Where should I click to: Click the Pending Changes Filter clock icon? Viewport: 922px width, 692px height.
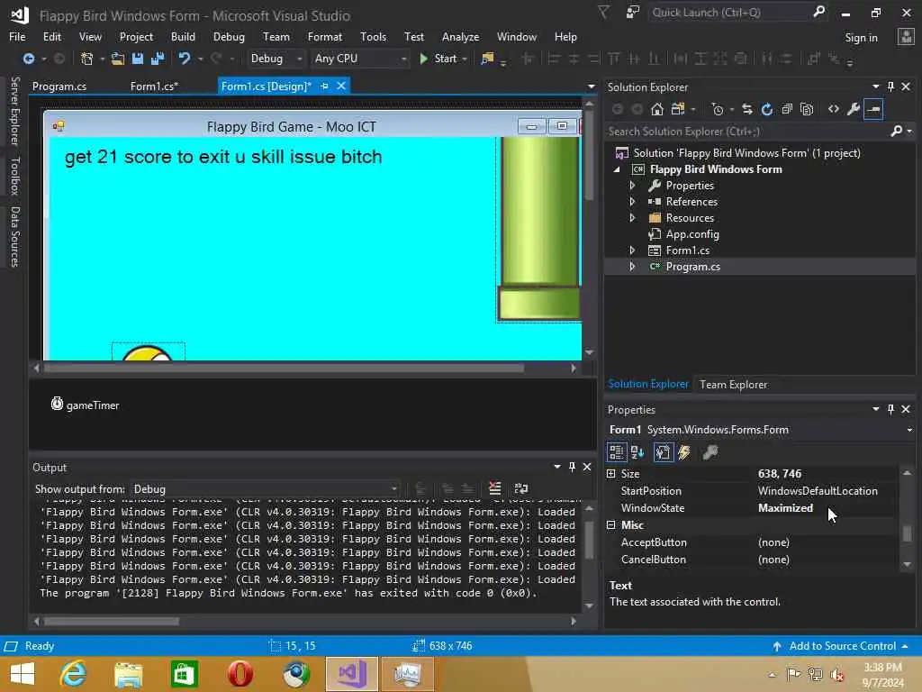pos(717,109)
